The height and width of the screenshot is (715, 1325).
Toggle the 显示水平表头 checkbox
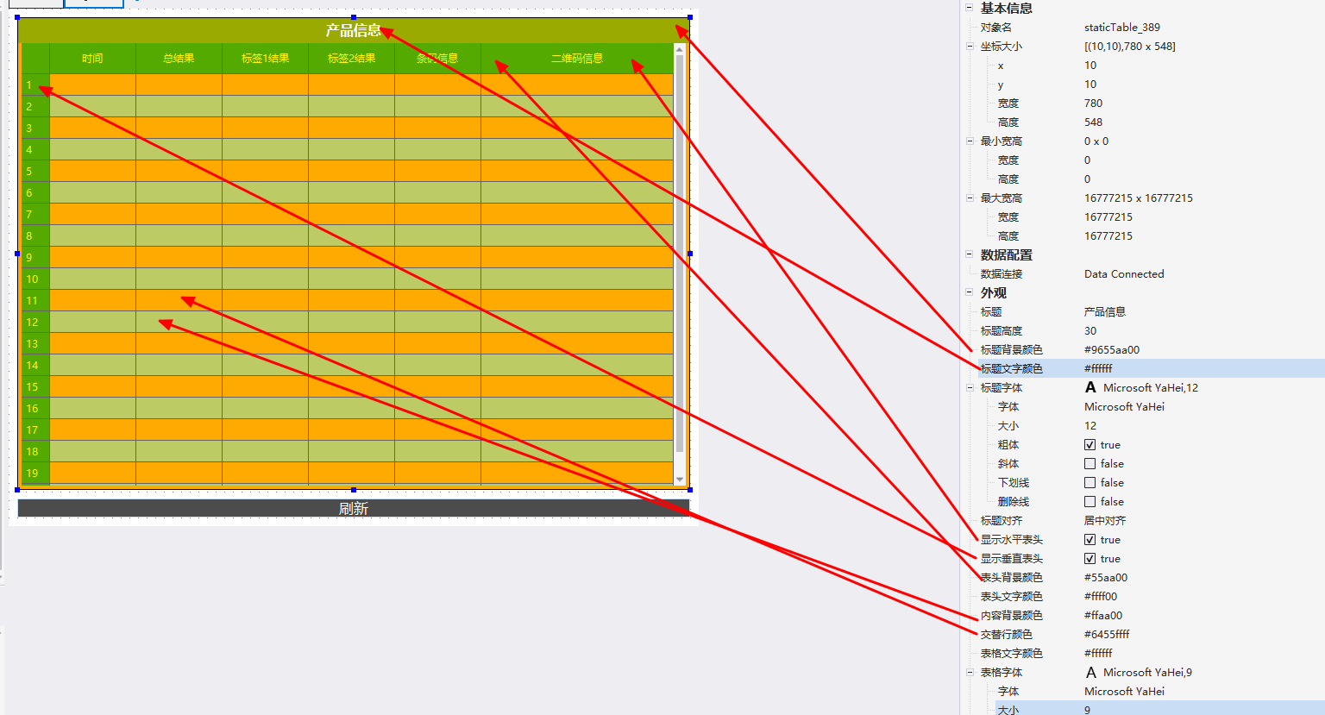coord(1090,540)
